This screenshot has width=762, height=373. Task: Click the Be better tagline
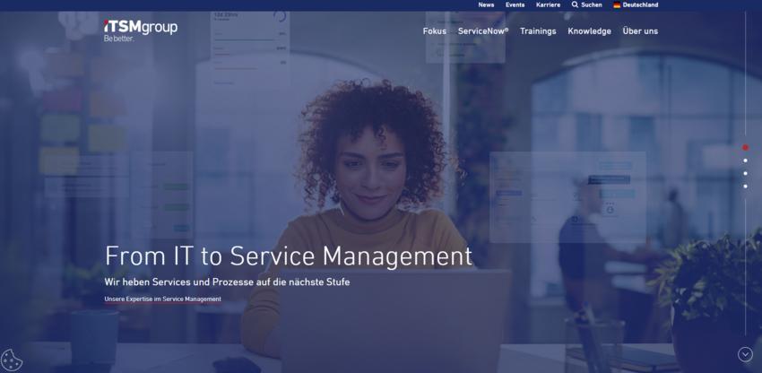pyautogui.click(x=118, y=39)
